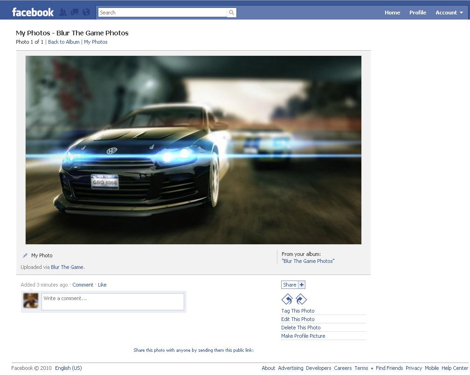
Task: Click Delete This Photo
Action: pyautogui.click(x=301, y=328)
